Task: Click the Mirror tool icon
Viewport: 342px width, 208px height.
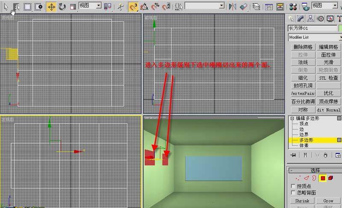Action: pyautogui.click(x=233, y=7)
